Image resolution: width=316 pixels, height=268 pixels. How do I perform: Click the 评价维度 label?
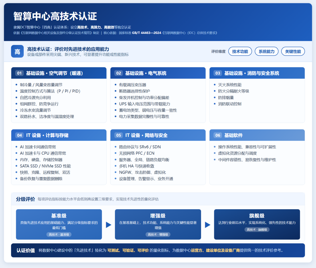218,51
